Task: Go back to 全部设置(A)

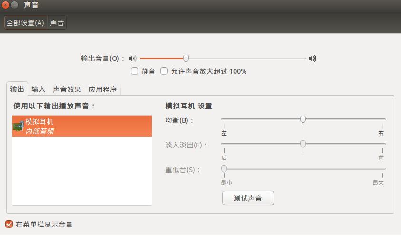Action: point(25,22)
